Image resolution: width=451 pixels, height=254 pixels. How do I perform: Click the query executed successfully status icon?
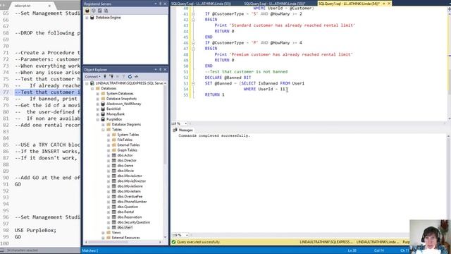click(173, 242)
